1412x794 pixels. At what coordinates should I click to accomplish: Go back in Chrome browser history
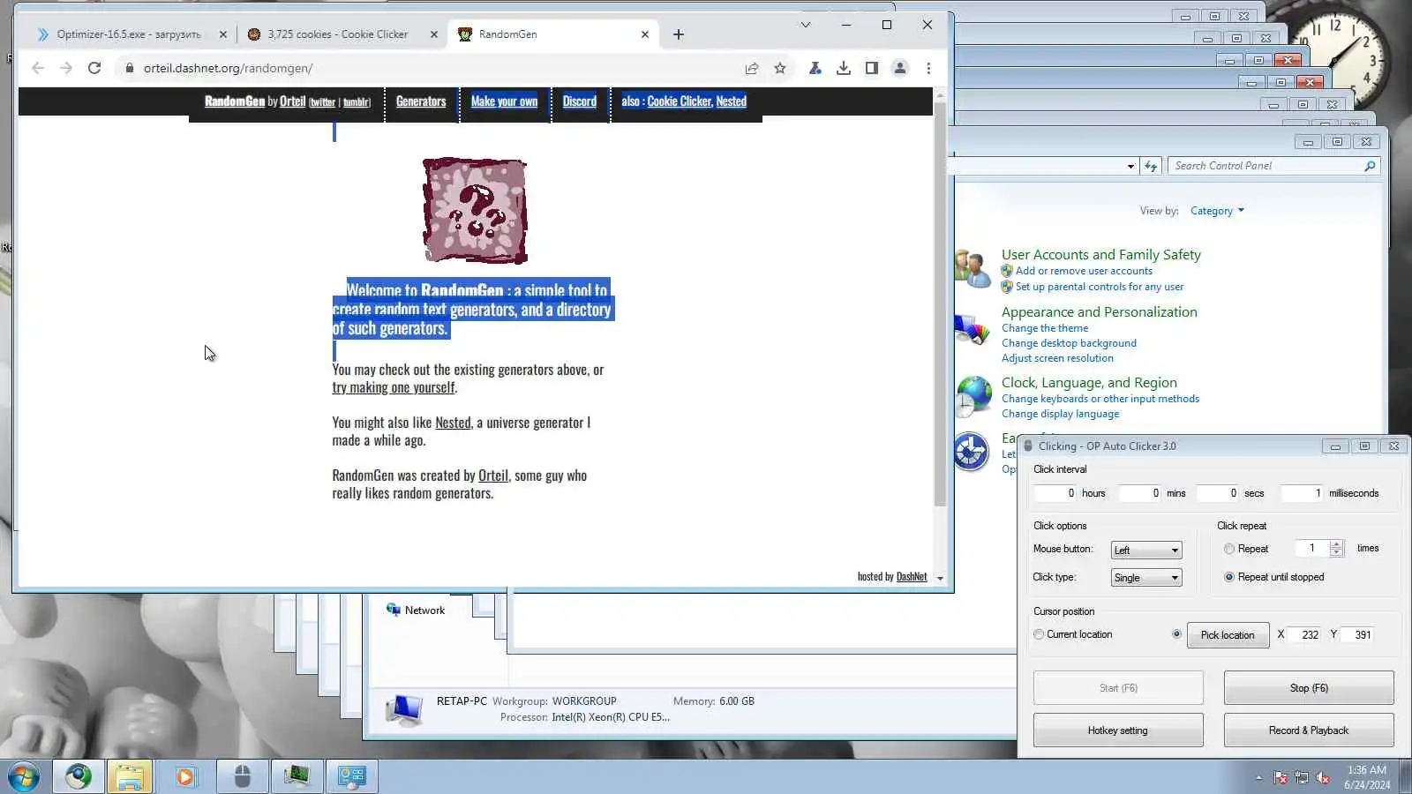[x=37, y=68]
